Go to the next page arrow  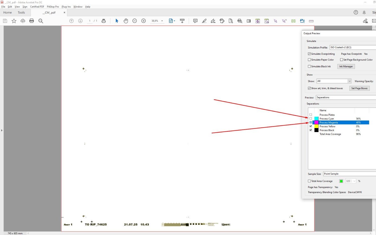click(80, 21)
